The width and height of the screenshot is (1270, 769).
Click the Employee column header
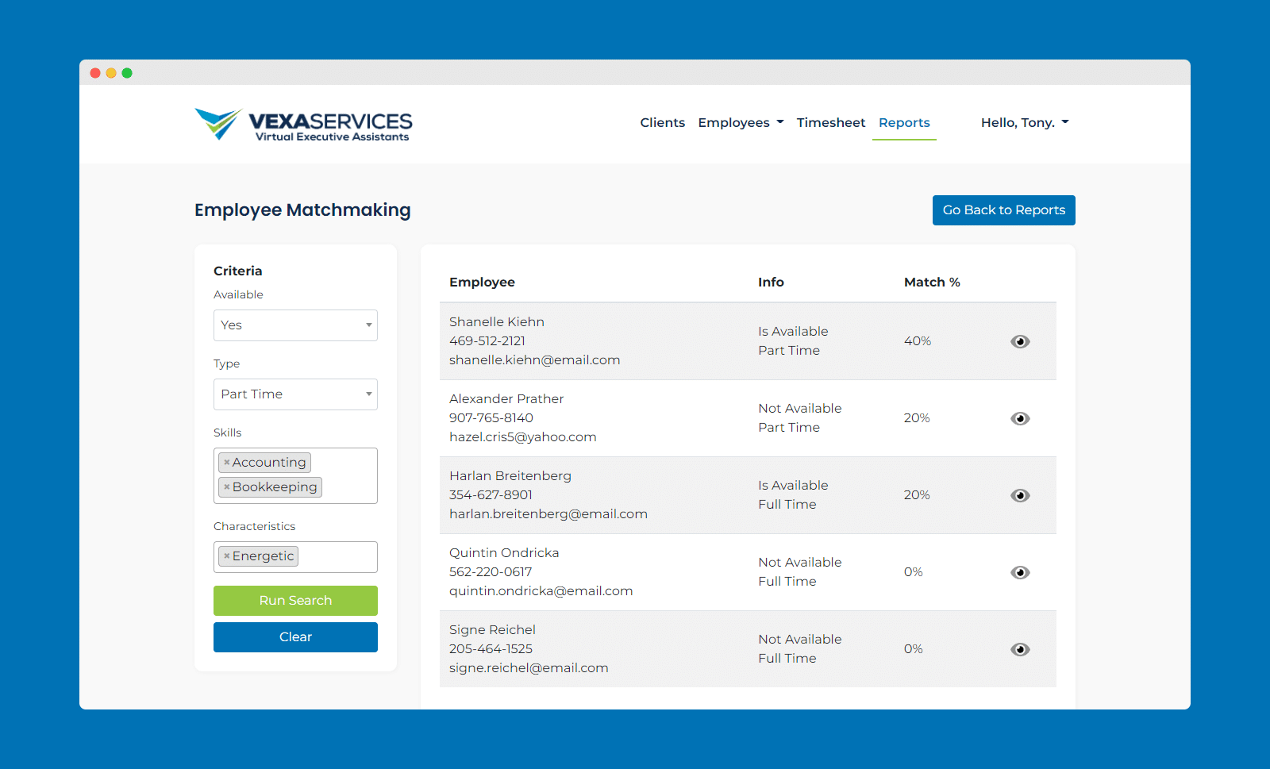[482, 282]
